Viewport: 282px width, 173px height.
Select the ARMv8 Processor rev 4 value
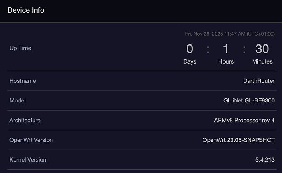tap(244, 120)
